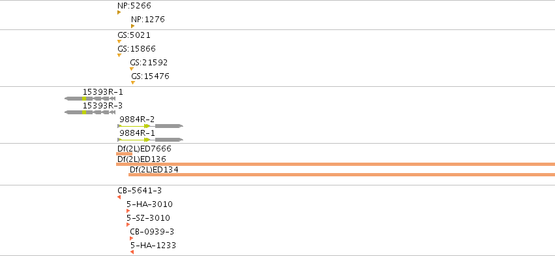Select the NP:1276 insertion triangle
555x256 pixels.
[133, 26]
